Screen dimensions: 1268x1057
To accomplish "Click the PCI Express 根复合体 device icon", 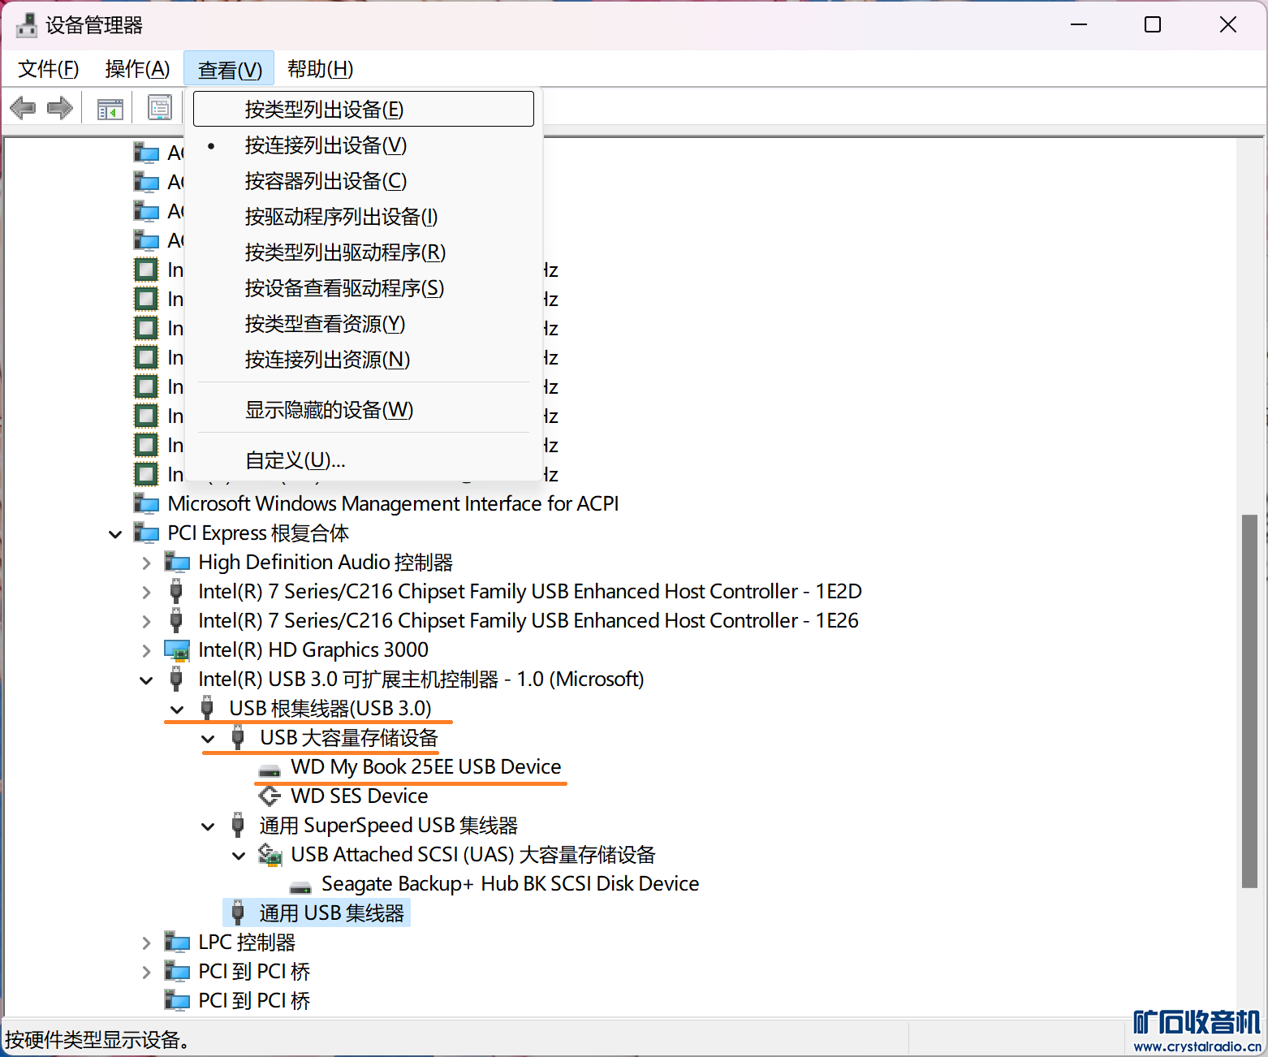I will tap(146, 533).
